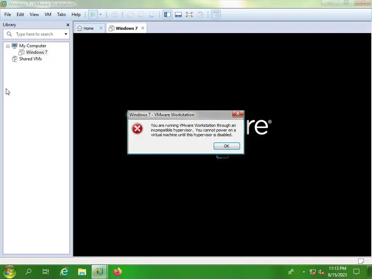Open the Windows Start menu
The width and height of the screenshot is (372, 279).
(x=9, y=272)
